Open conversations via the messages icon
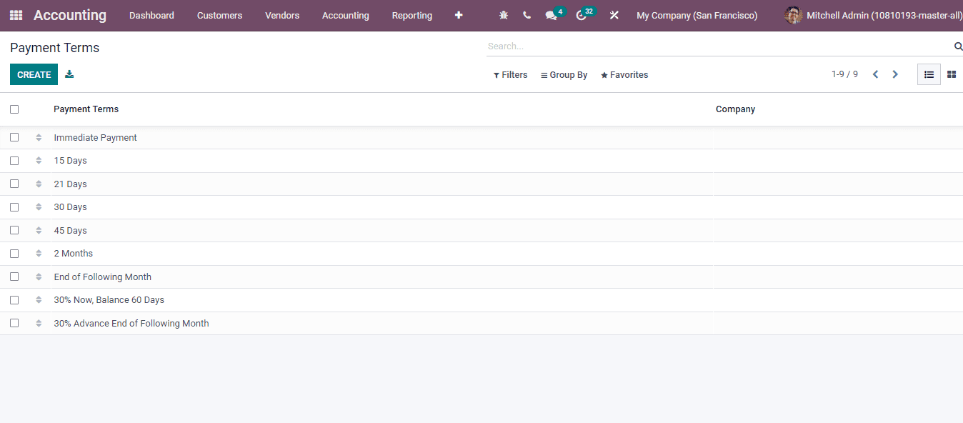963x423 pixels. [x=551, y=15]
